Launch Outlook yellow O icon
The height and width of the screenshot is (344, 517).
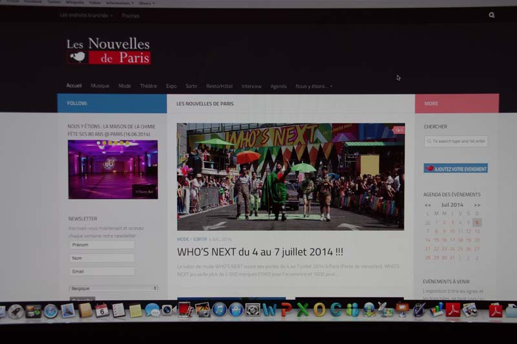pyautogui.click(x=319, y=310)
